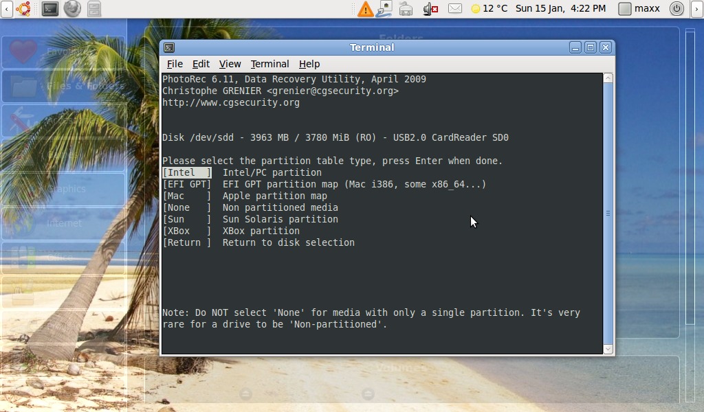Screen dimensions: 704x412
Task: Open the Edit menu
Action: pyautogui.click(x=201, y=64)
